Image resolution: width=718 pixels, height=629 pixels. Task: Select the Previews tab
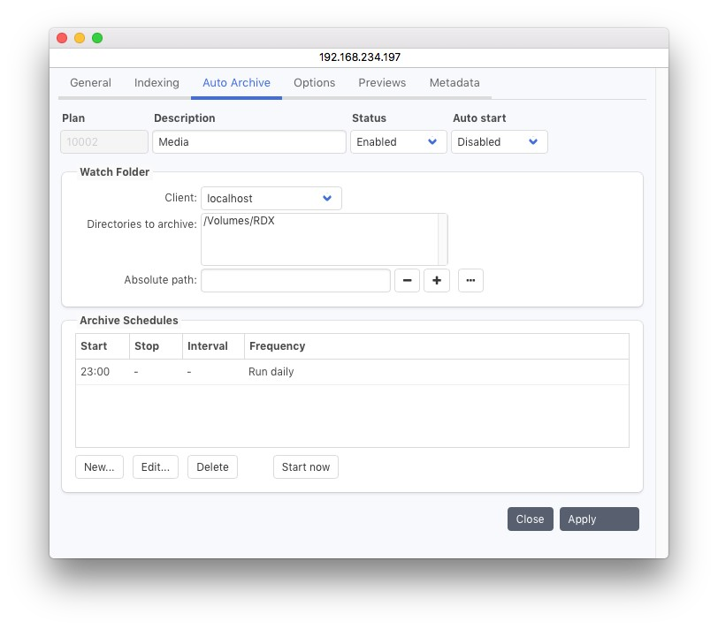(382, 83)
